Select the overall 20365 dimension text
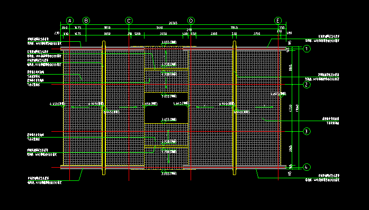This screenshot has width=369, height=210. 173,23
